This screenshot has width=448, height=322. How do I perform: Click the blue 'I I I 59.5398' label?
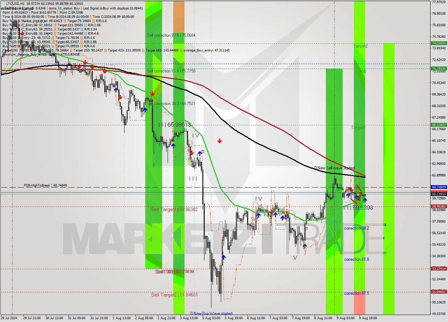(358, 208)
